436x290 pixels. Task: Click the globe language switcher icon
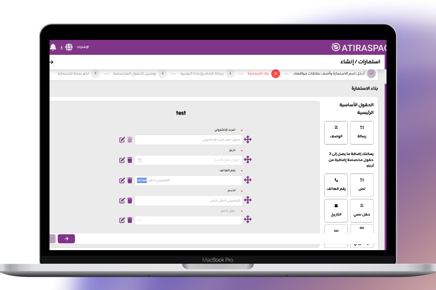(69, 47)
